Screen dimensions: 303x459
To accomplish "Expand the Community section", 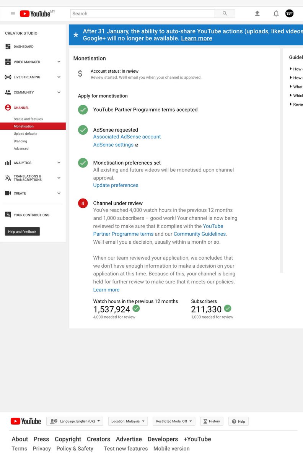I will tap(59, 93).
